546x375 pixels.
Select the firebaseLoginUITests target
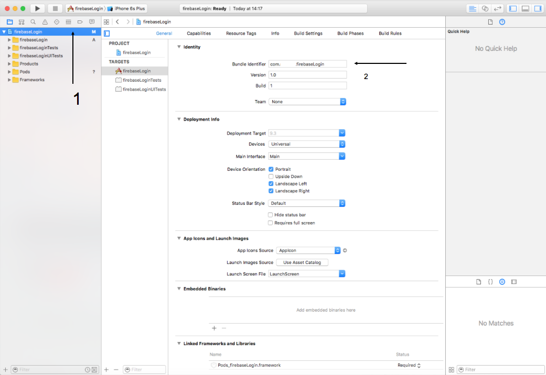[x=135, y=90]
